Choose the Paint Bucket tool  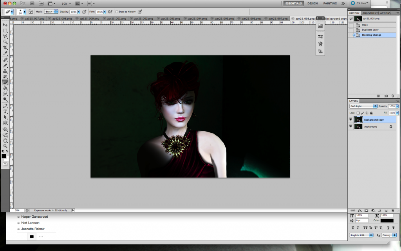tap(5, 88)
